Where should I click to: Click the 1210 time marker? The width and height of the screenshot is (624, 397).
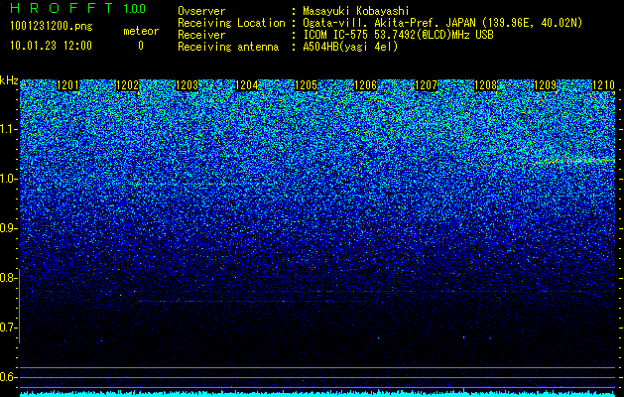coord(604,85)
